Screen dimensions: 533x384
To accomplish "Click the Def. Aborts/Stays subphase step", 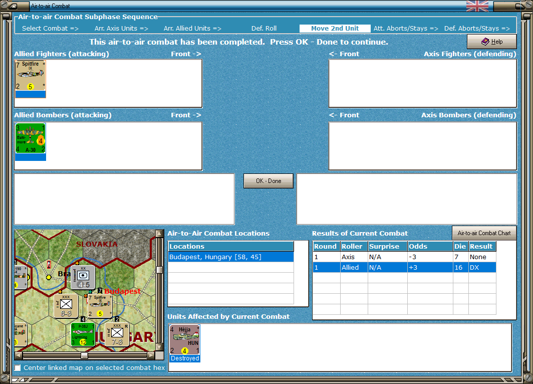I will [x=477, y=28].
